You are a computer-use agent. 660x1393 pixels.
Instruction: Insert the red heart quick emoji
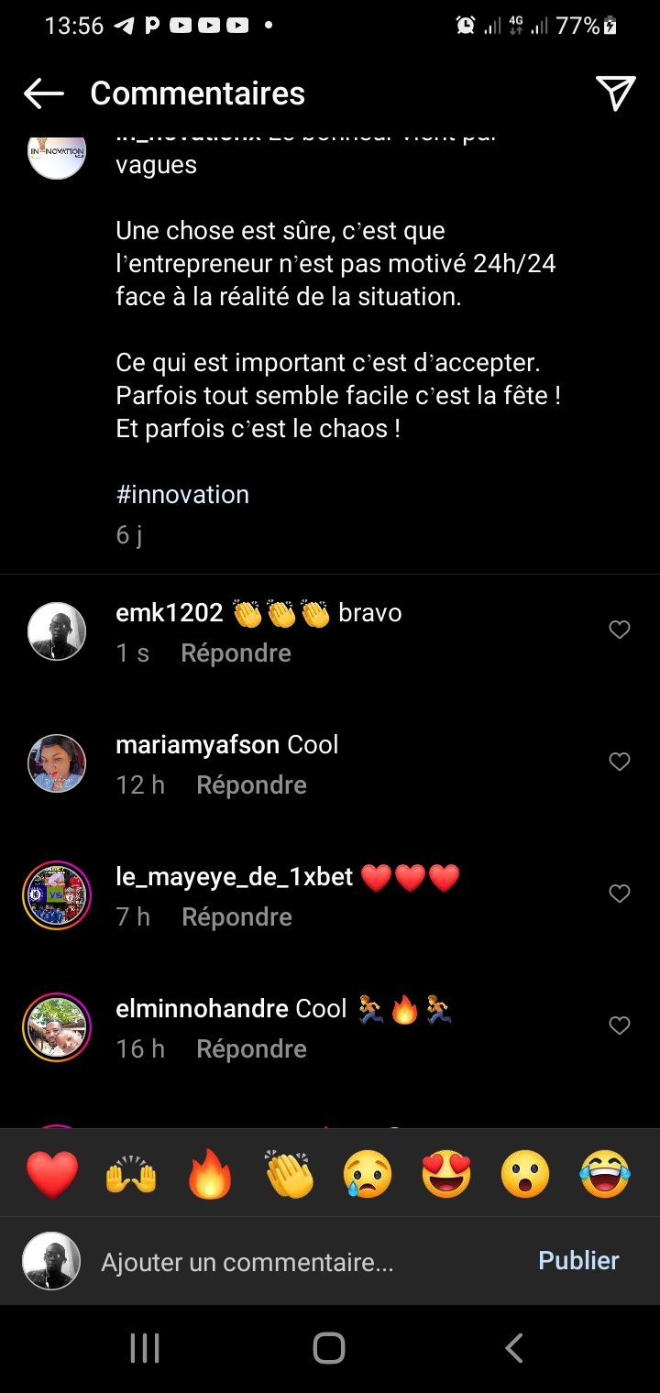(x=52, y=1174)
